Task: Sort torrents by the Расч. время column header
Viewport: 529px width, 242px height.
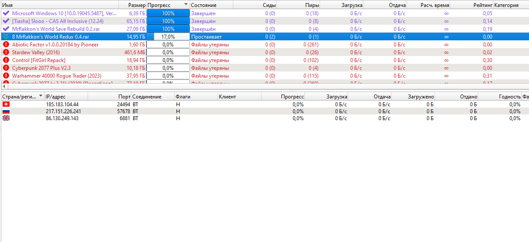Action: (x=428, y=5)
